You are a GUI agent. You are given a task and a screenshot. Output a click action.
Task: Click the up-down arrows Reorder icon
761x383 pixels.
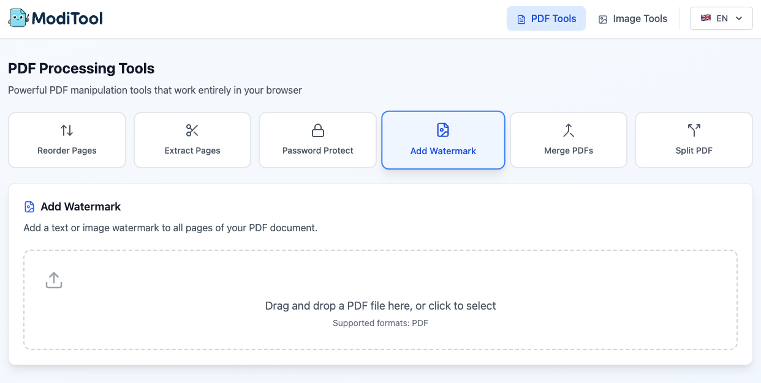click(x=67, y=130)
